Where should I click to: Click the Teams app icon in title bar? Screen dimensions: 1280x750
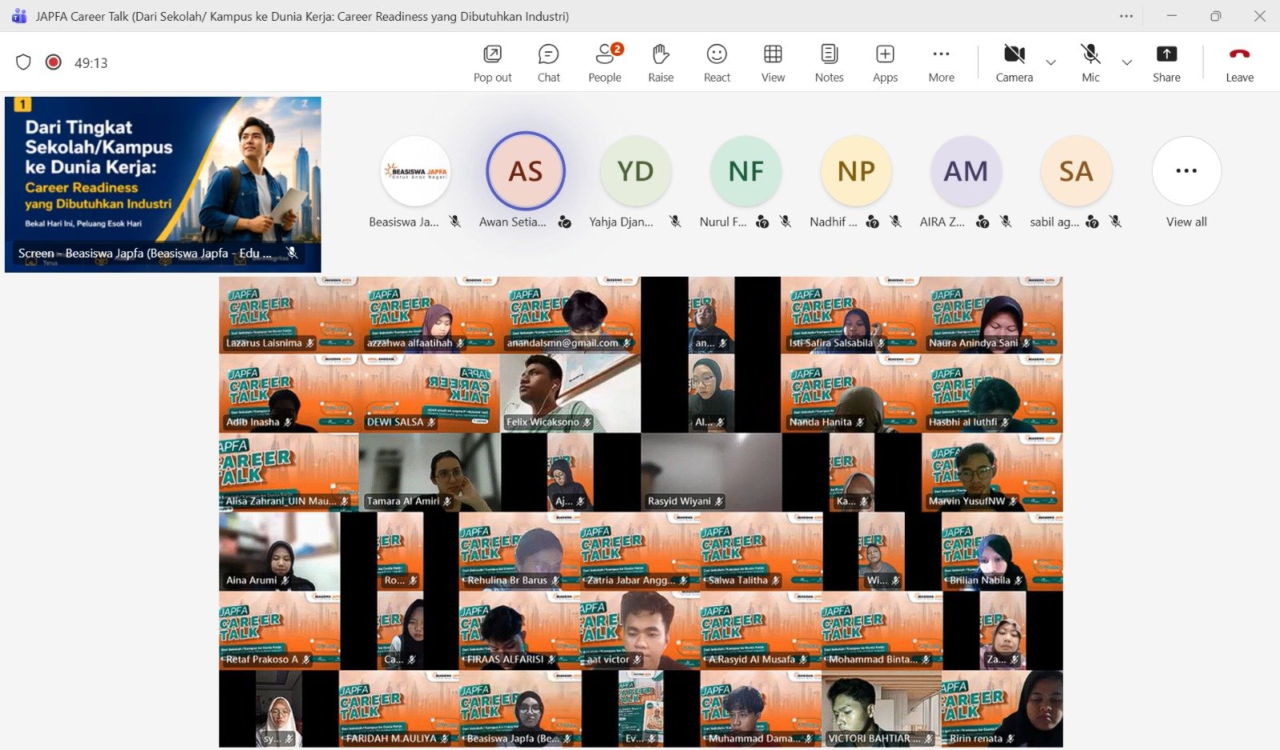coord(19,16)
